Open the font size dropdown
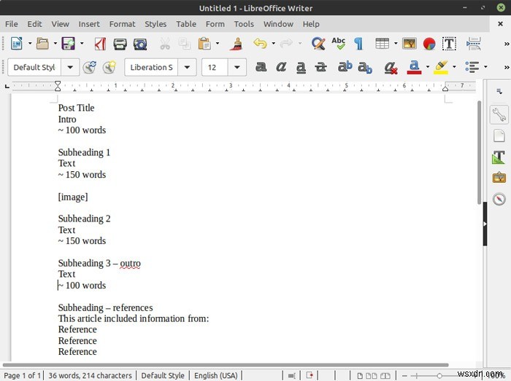Image resolution: width=511 pixels, height=381 pixels. (x=237, y=67)
